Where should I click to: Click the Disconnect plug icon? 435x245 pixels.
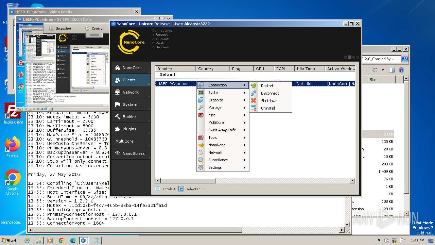click(254, 93)
